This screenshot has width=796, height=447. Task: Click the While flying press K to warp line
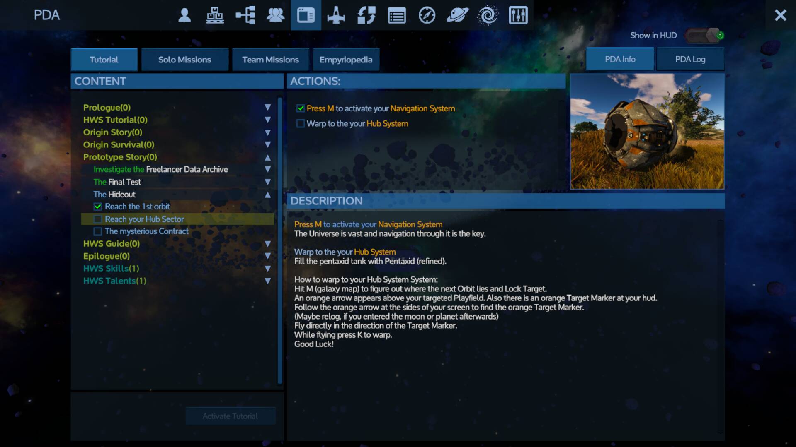343,335
